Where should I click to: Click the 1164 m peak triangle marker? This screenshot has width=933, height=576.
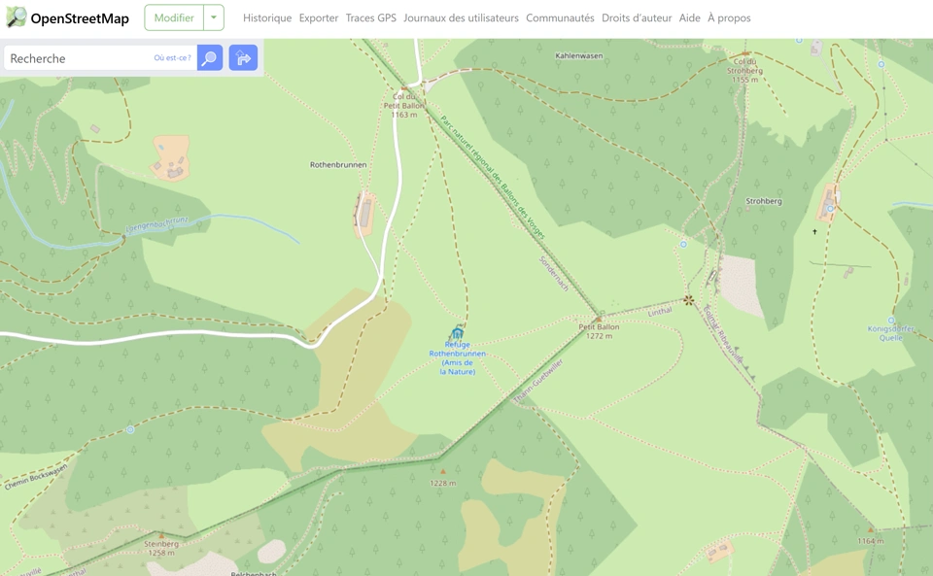tap(871, 529)
